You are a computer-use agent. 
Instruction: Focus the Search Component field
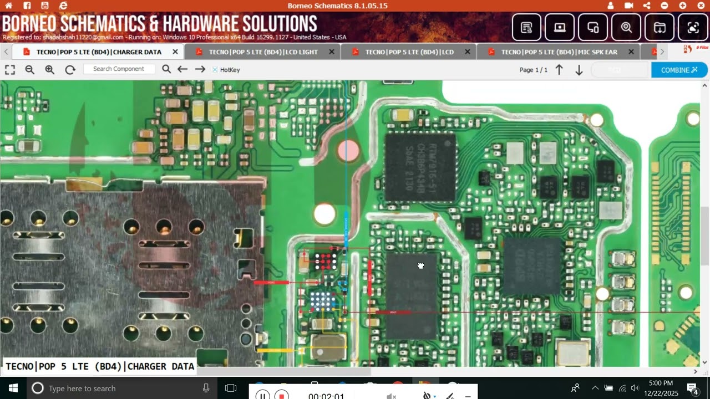[119, 69]
